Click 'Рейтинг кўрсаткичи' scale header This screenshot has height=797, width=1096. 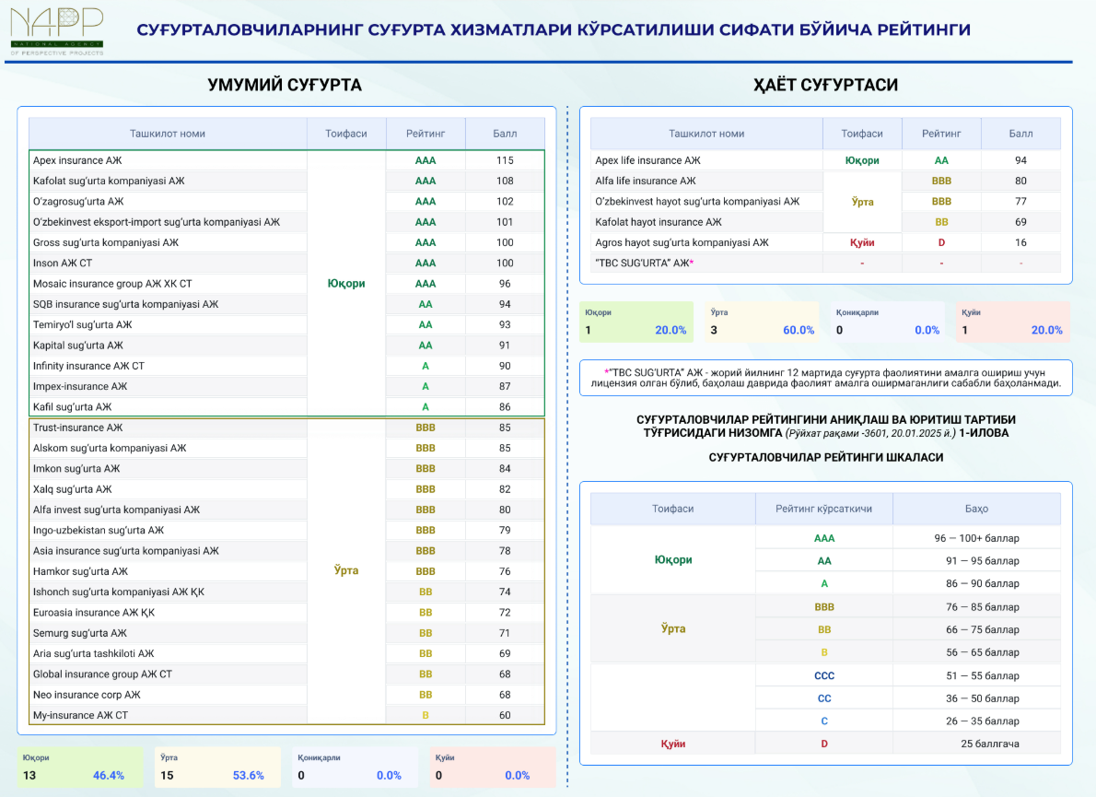823,509
